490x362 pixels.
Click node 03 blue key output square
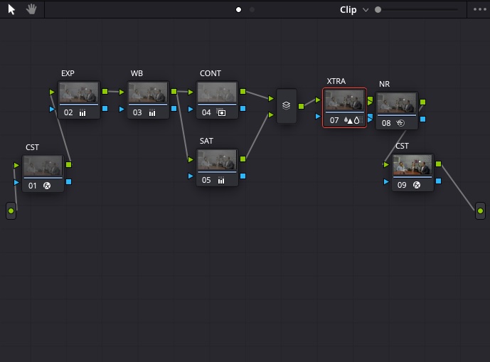click(174, 109)
